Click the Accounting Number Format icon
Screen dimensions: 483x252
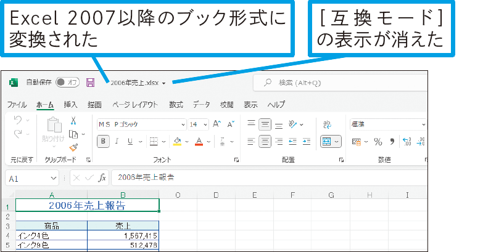click(357, 142)
